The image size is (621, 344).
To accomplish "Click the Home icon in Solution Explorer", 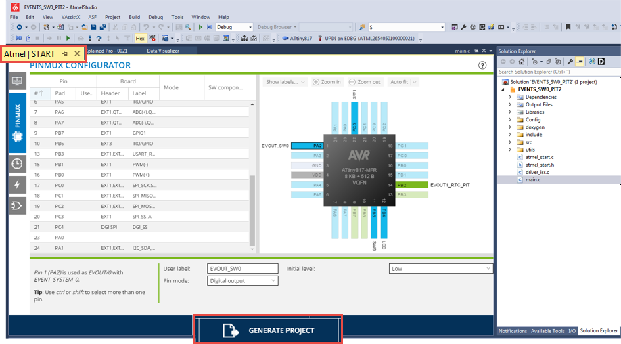I will tap(522, 62).
